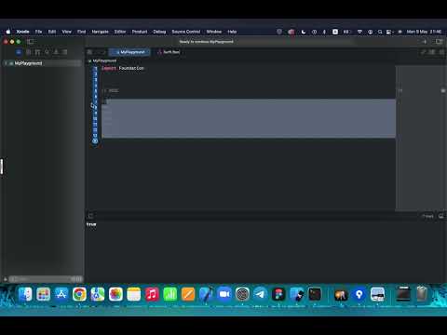Switch to the MyPlayground editor tab
The width and height of the screenshot is (447, 335).
[x=129, y=52]
